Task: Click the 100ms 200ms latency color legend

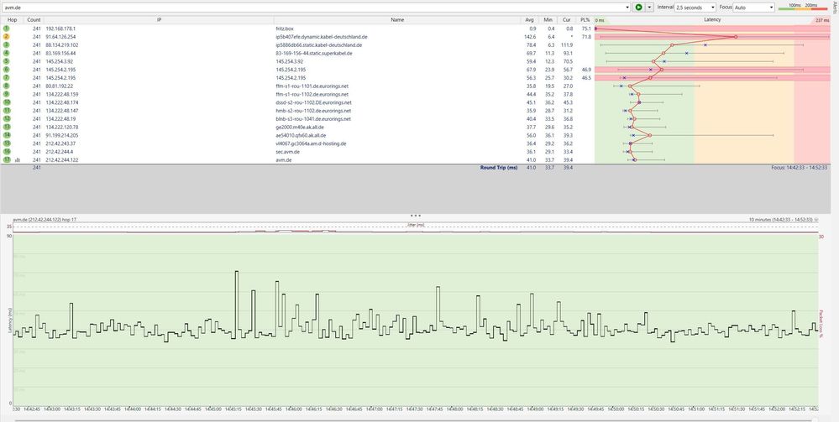Action: (x=803, y=7)
